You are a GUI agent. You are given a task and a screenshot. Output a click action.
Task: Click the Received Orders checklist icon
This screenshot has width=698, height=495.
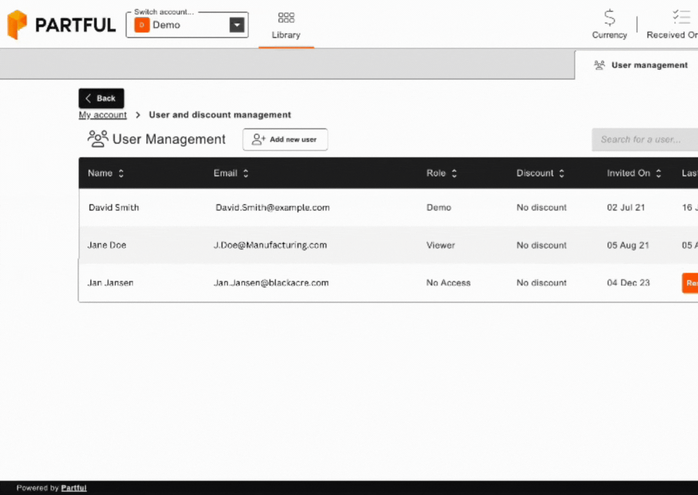tap(681, 17)
